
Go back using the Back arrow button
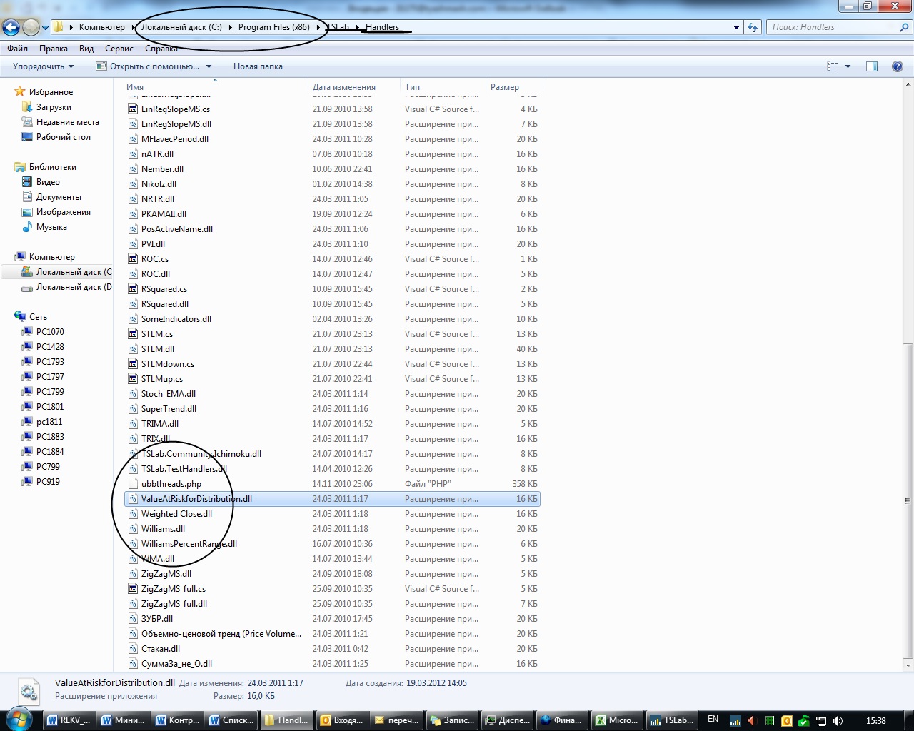[x=11, y=27]
